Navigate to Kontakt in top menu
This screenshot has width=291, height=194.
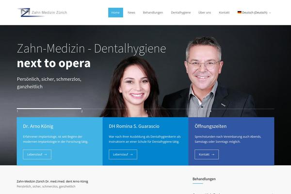(x=224, y=13)
